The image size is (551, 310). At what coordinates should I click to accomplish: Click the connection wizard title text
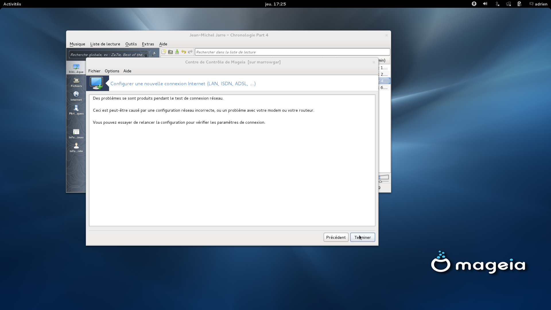[183, 84]
